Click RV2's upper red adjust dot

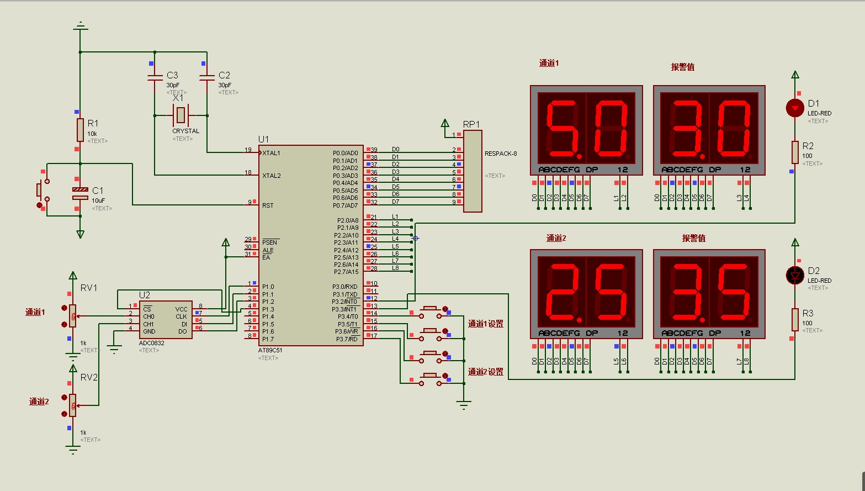pos(64,397)
